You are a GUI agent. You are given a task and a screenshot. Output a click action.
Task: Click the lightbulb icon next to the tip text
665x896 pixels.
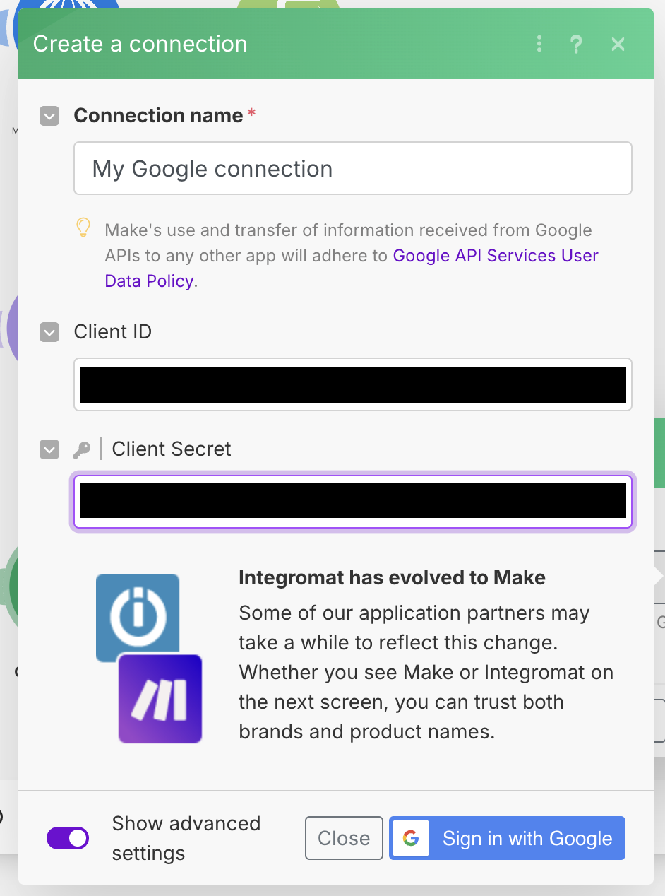click(x=84, y=228)
